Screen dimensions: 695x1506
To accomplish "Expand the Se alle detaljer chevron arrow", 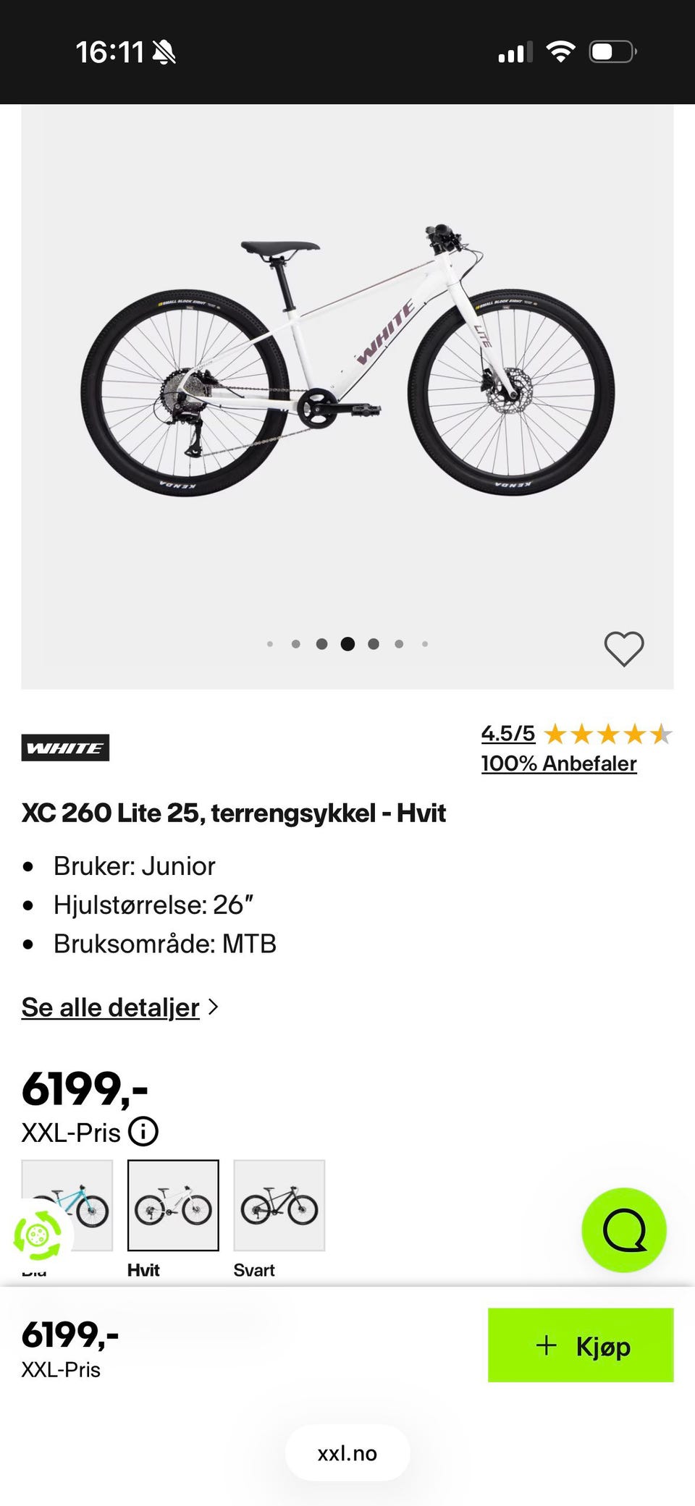I will (x=213, y=1007).
